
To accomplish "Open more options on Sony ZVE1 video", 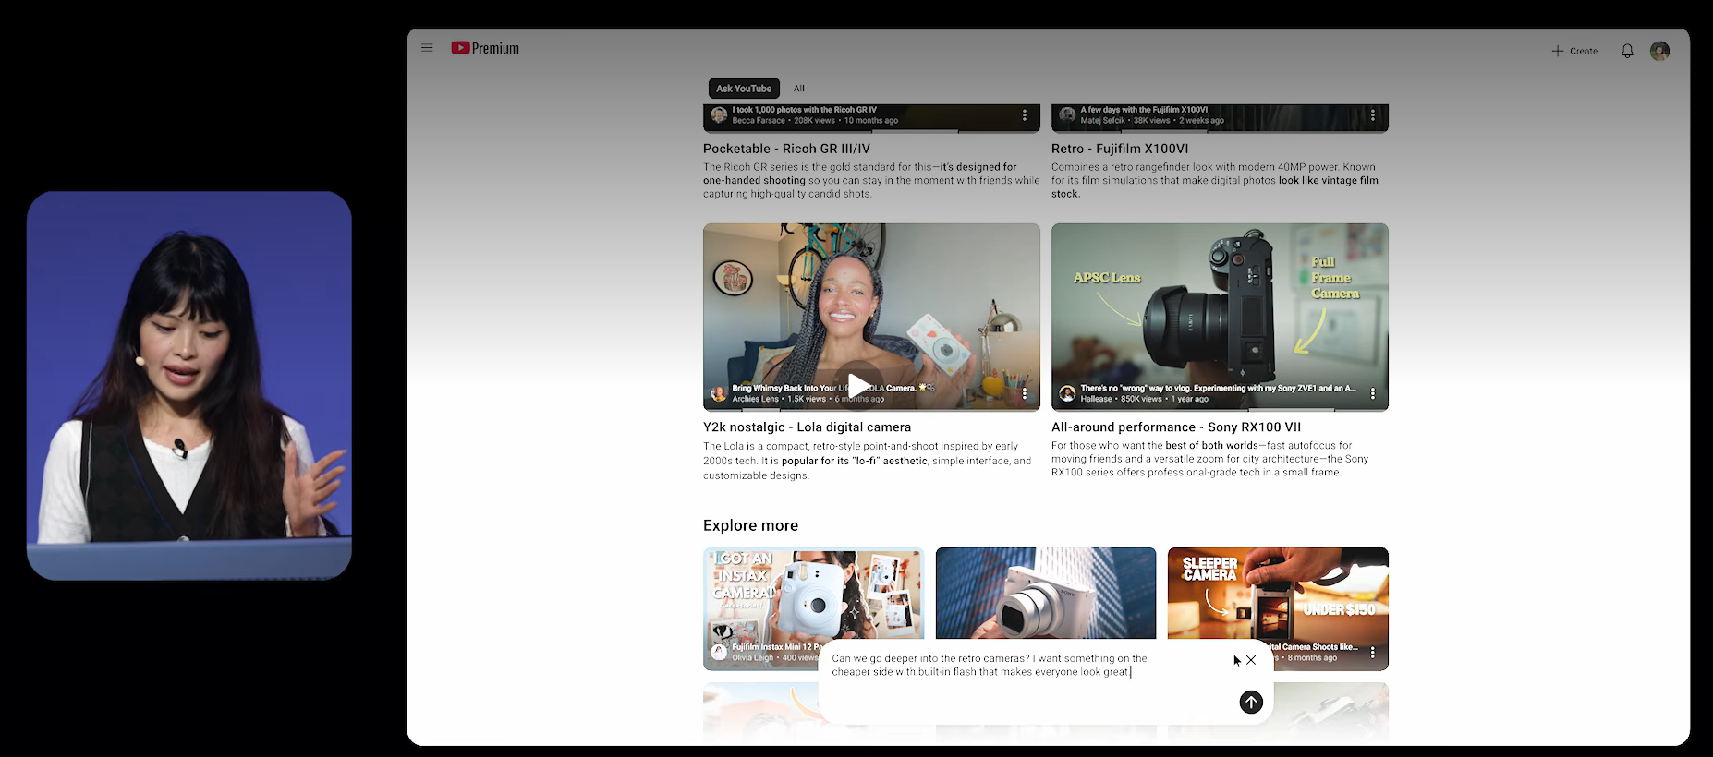I will tap(1372, 394).
